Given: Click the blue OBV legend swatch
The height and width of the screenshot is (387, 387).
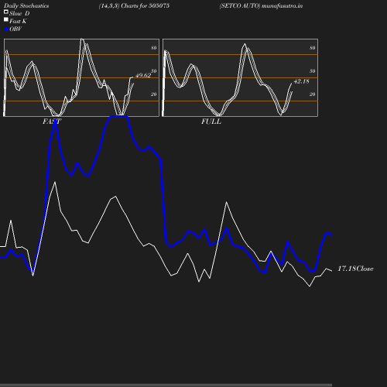Looking at the screenshot, I should point(6,29).
